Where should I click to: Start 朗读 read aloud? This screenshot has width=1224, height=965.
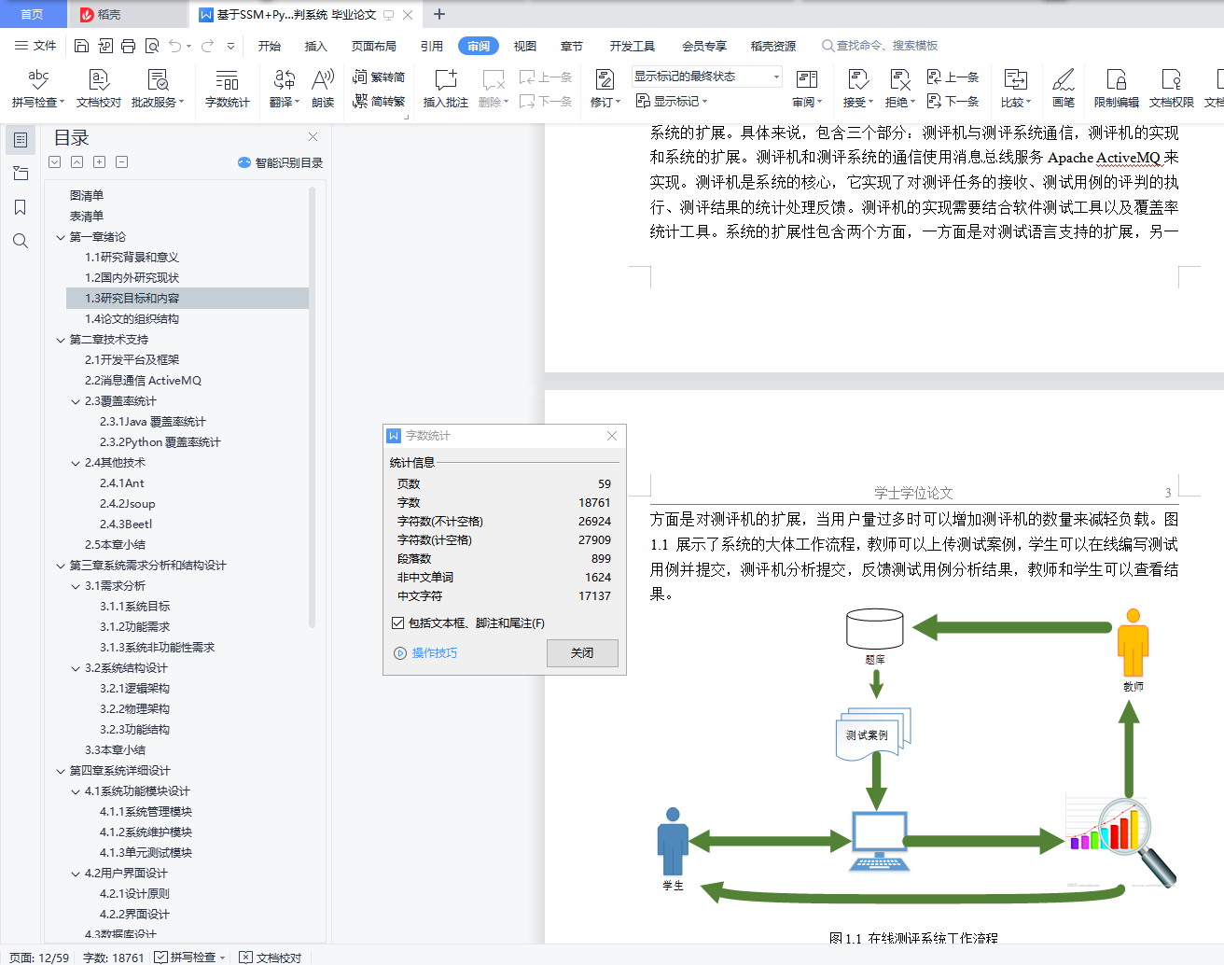coord(323,89)
